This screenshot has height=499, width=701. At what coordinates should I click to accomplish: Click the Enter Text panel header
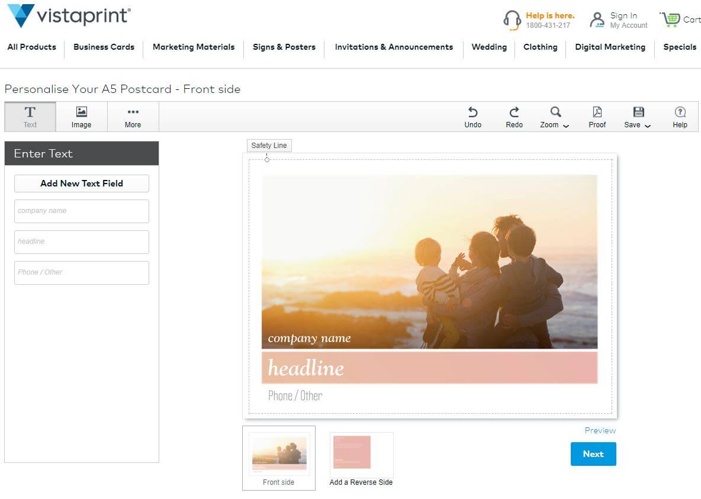point(81,153)
